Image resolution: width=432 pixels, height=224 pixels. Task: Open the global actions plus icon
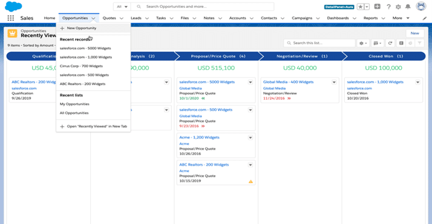pyautogui.click(x=378, y=7)
